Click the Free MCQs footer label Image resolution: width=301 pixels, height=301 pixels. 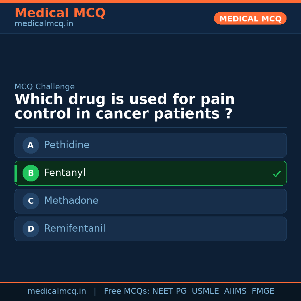click(127, 291)
